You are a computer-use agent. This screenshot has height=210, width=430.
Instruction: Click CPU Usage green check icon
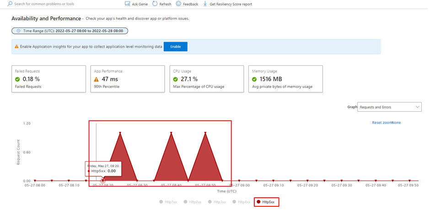click(x=176, y=79)
